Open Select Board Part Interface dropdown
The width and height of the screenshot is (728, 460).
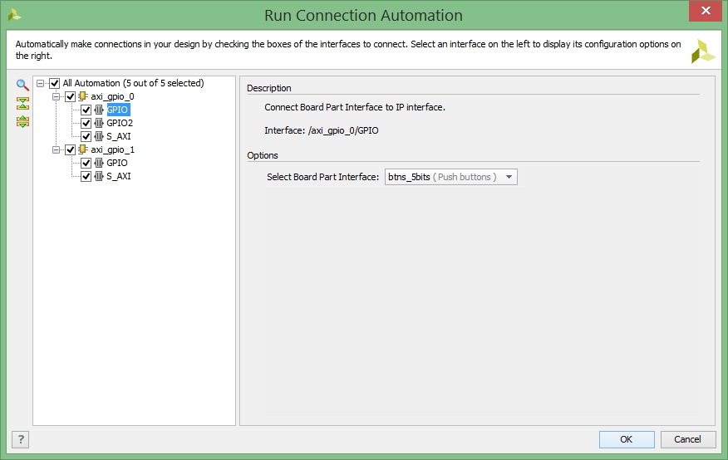pos(450,177)
